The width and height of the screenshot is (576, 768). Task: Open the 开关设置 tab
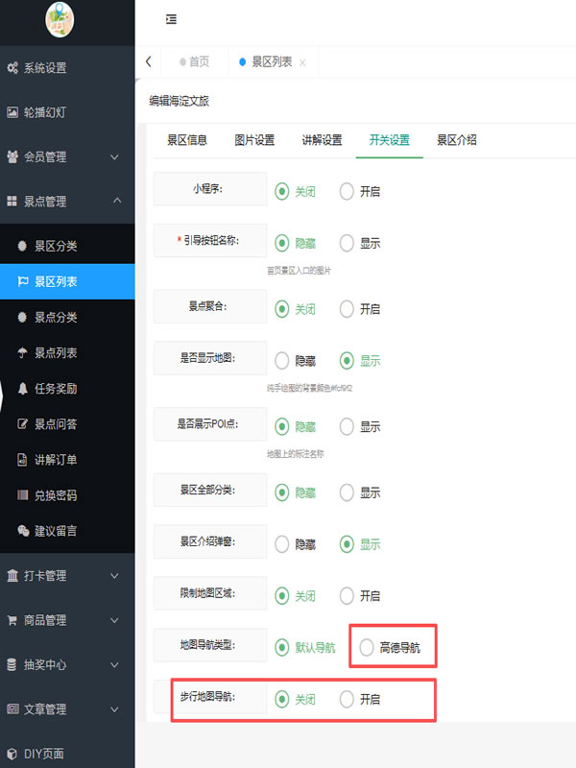click(390, 140)
